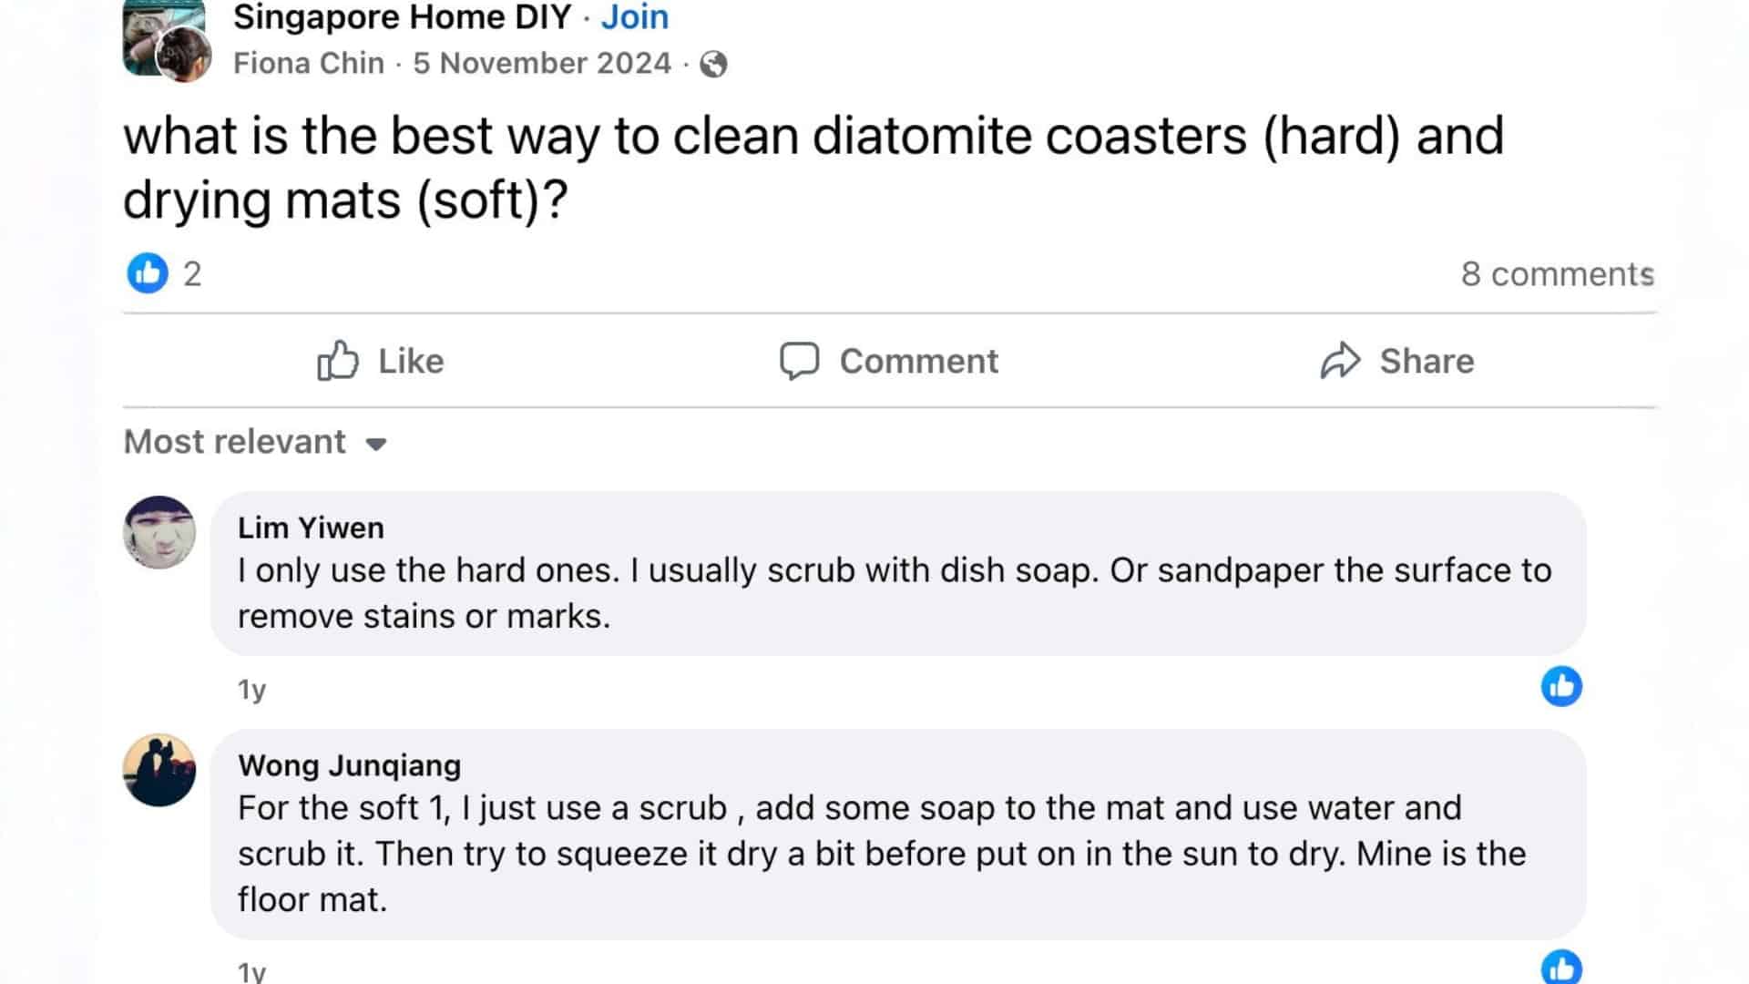Click the Like icon on Lim Yiwen's comment
The image size is (1749, 984).
point(1561,686)
